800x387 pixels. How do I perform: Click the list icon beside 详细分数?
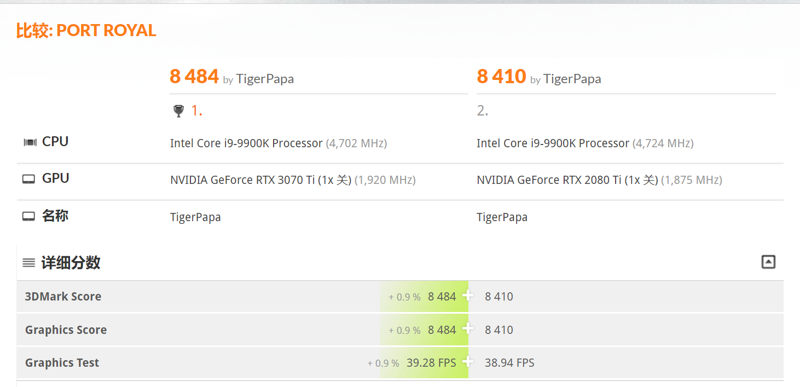click(x=28, y=263)
